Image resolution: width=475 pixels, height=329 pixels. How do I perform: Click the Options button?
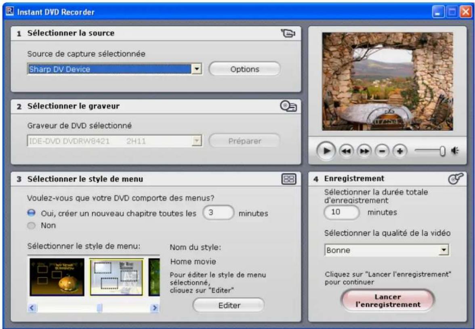tap(244, 69)
